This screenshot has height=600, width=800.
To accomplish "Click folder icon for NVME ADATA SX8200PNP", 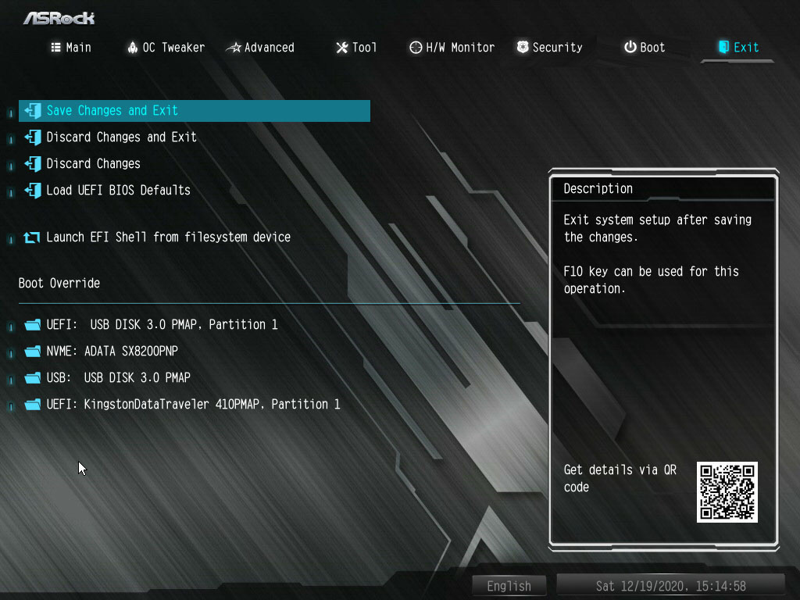I will pos(33,352).
